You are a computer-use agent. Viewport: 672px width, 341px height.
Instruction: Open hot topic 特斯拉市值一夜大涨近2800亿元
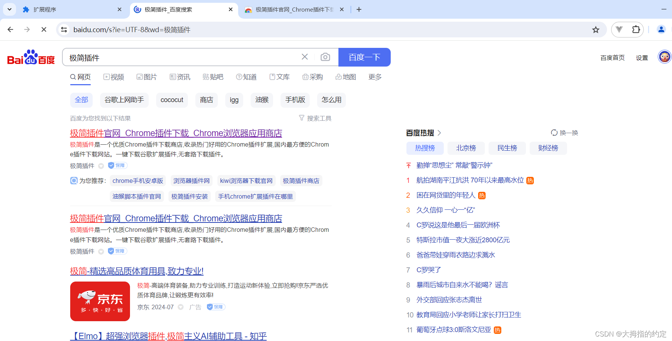pyautogui.click(x=463, y=240)
